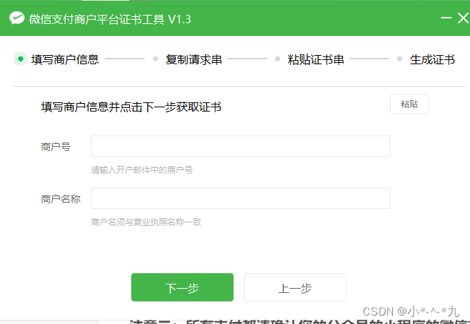Click the heading 填写商户信息并点击下一步获取证书
This screenshot has width=470, height=324.
pyautogui.click(x=131, y=107)
